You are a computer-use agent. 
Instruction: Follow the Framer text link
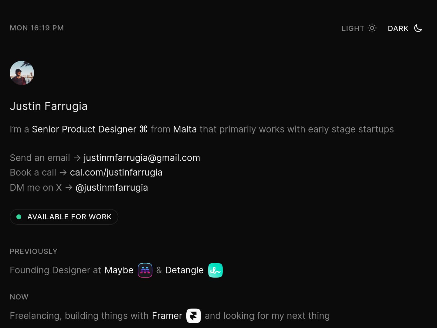167,316
